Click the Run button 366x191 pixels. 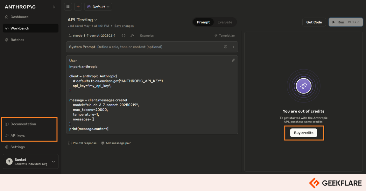click(x=346, y=22)
